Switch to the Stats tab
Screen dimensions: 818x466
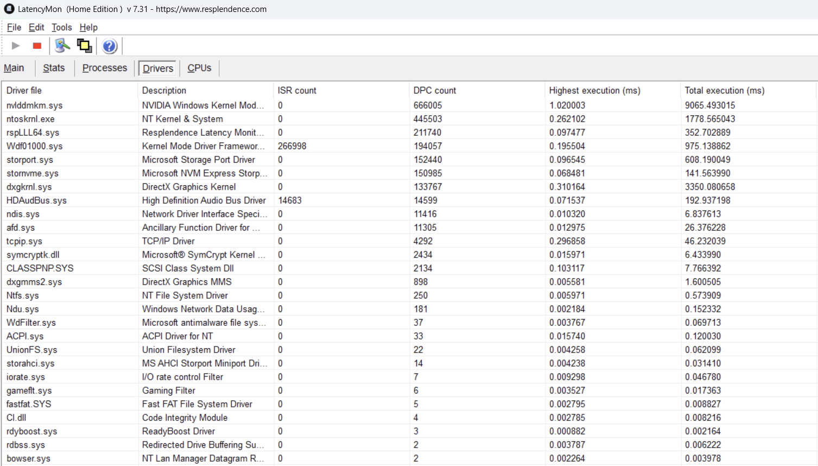[54, 68]
